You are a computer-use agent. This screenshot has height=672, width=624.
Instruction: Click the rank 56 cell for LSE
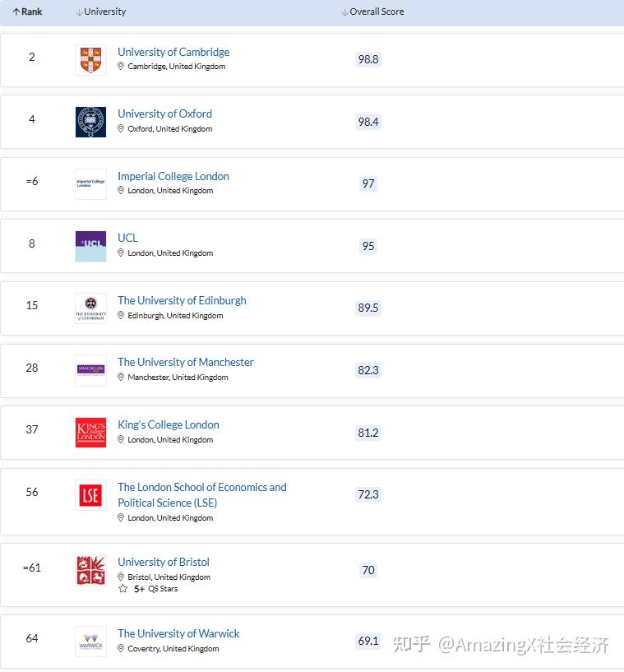32,492
